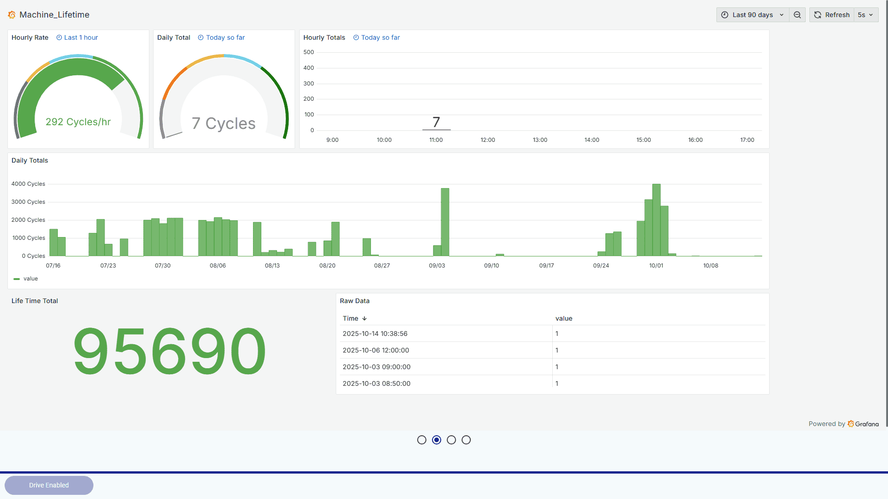Click the chevron next to Last 90 days
Image resolution: width=888 pixels, height=499 pixels.
[782, 15]
